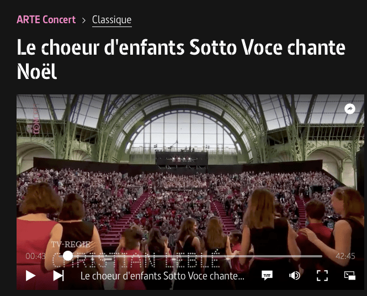Click the 00:43 elapsed time label
The width and height of the screenshot is (367, 296).
pyautogui.click(x=35, y=256)
